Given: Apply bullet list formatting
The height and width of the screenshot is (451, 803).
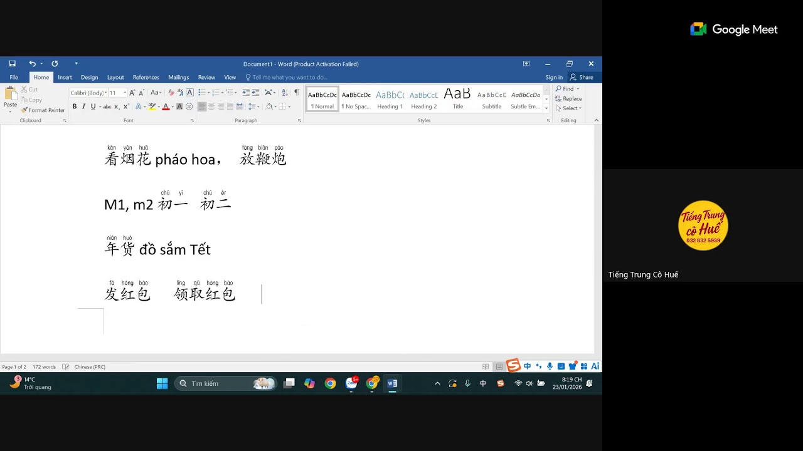Looking at the screenshot, I should click(202, 93).
